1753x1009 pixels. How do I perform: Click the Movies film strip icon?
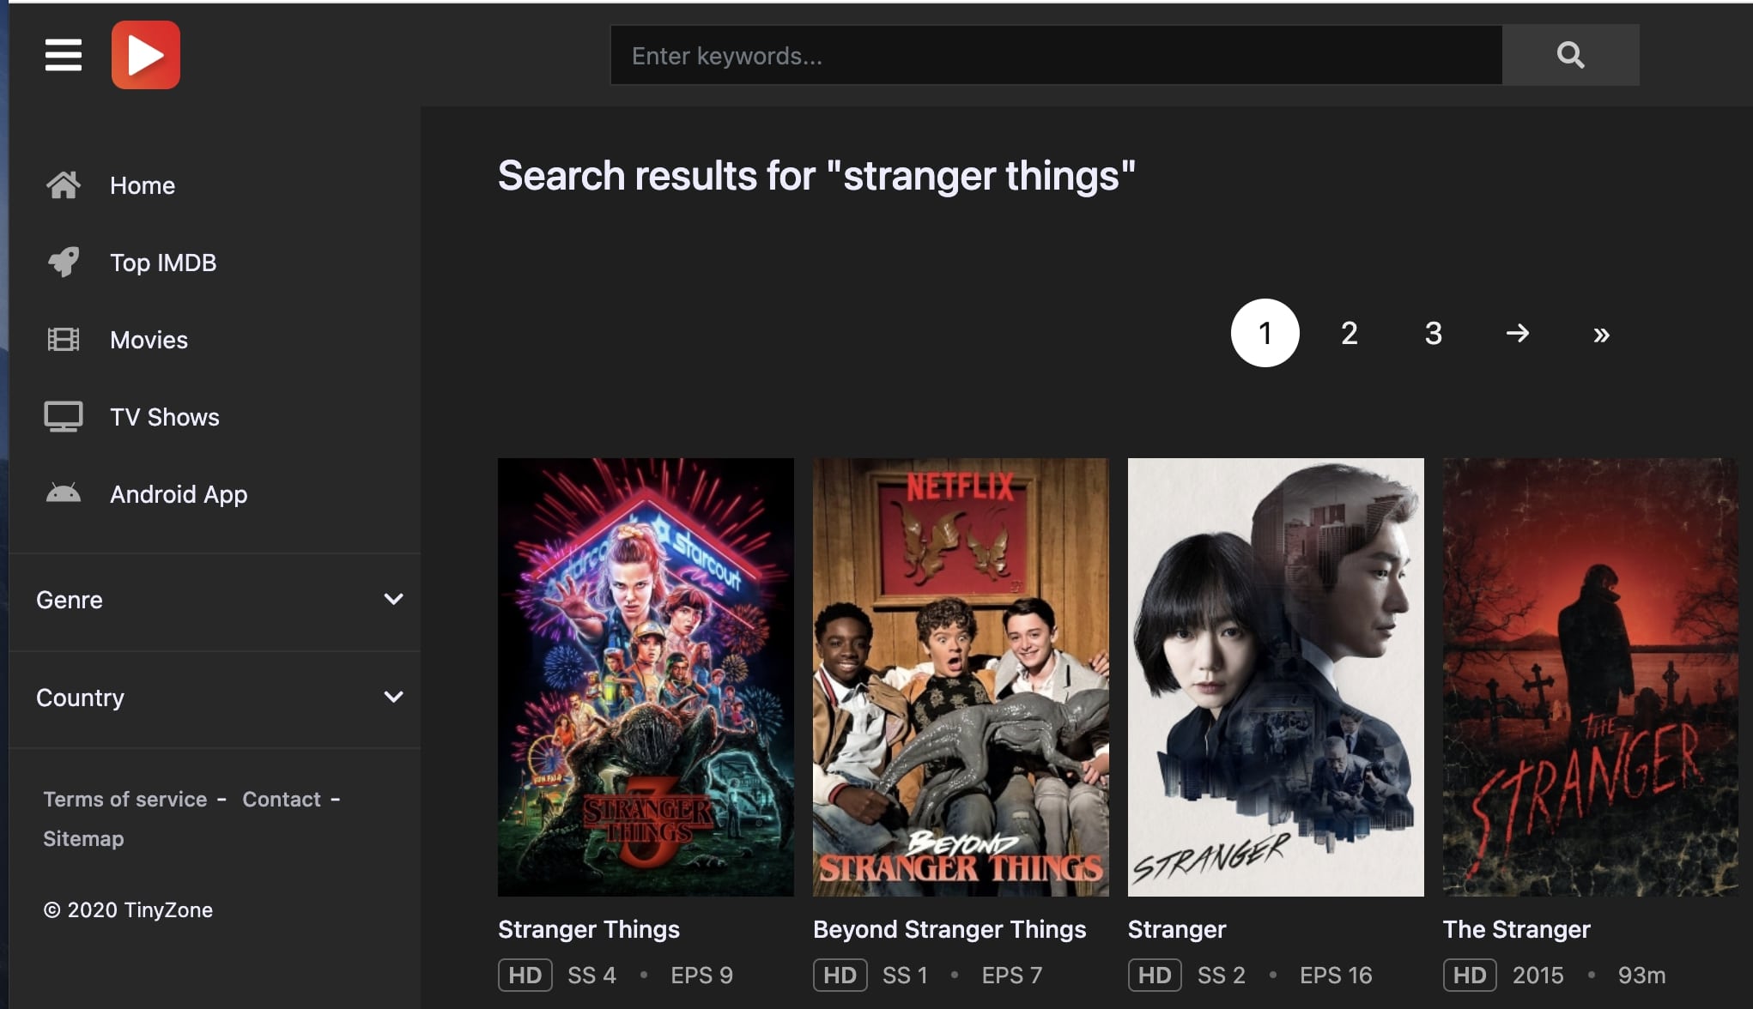click(64, 340)
